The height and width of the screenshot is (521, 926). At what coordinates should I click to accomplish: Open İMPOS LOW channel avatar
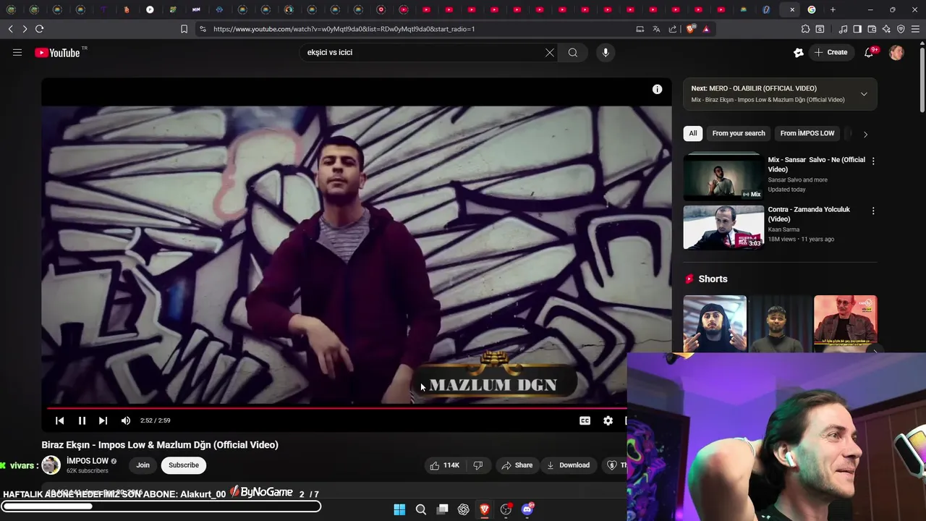click(51, 465)
